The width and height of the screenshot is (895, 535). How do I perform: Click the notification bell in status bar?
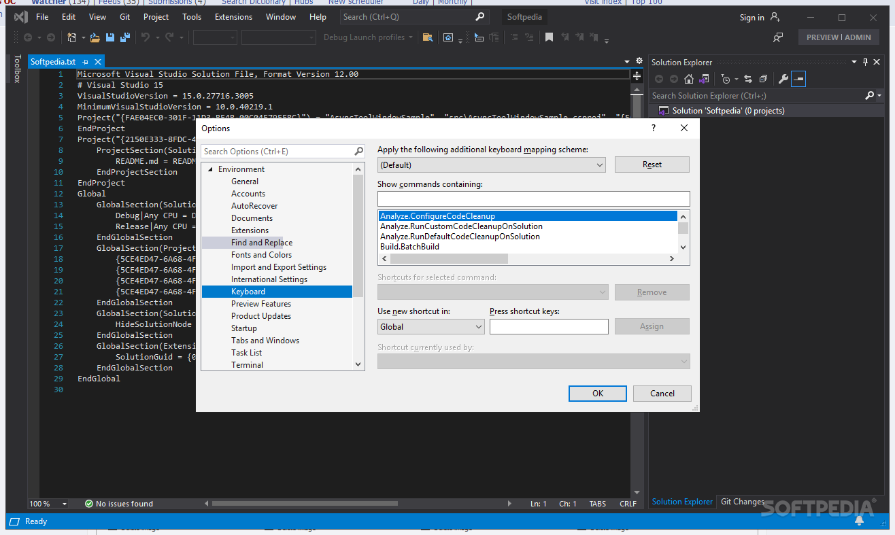859,521
